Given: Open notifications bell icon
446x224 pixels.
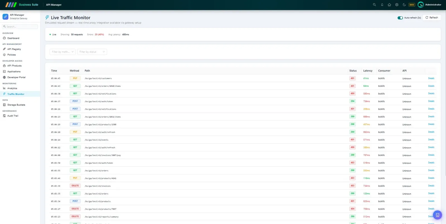Looking at the screenshot, I should pos(382,5).
